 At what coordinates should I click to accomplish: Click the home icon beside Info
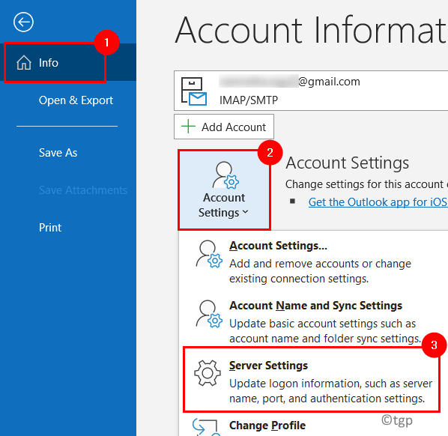point(24,63)
